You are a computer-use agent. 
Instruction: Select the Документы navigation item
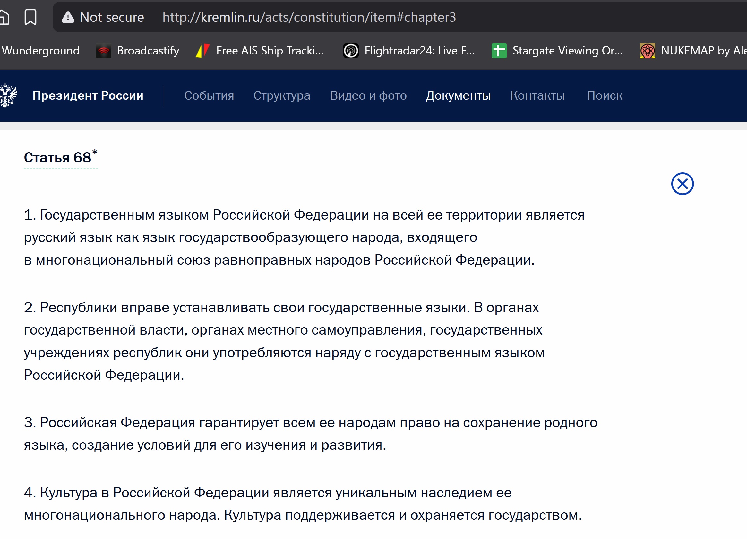click(458, 95)
